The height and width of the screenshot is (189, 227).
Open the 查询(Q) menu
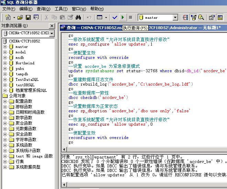(x=43, y=9)
